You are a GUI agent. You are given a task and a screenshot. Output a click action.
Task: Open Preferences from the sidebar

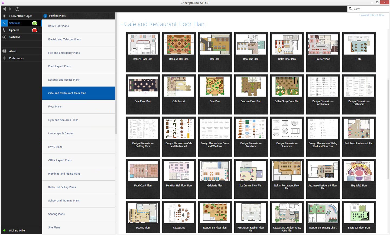coord(21,58)
